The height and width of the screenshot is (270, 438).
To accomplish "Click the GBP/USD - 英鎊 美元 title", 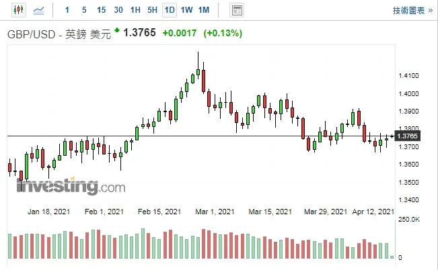I will point(59,34).
